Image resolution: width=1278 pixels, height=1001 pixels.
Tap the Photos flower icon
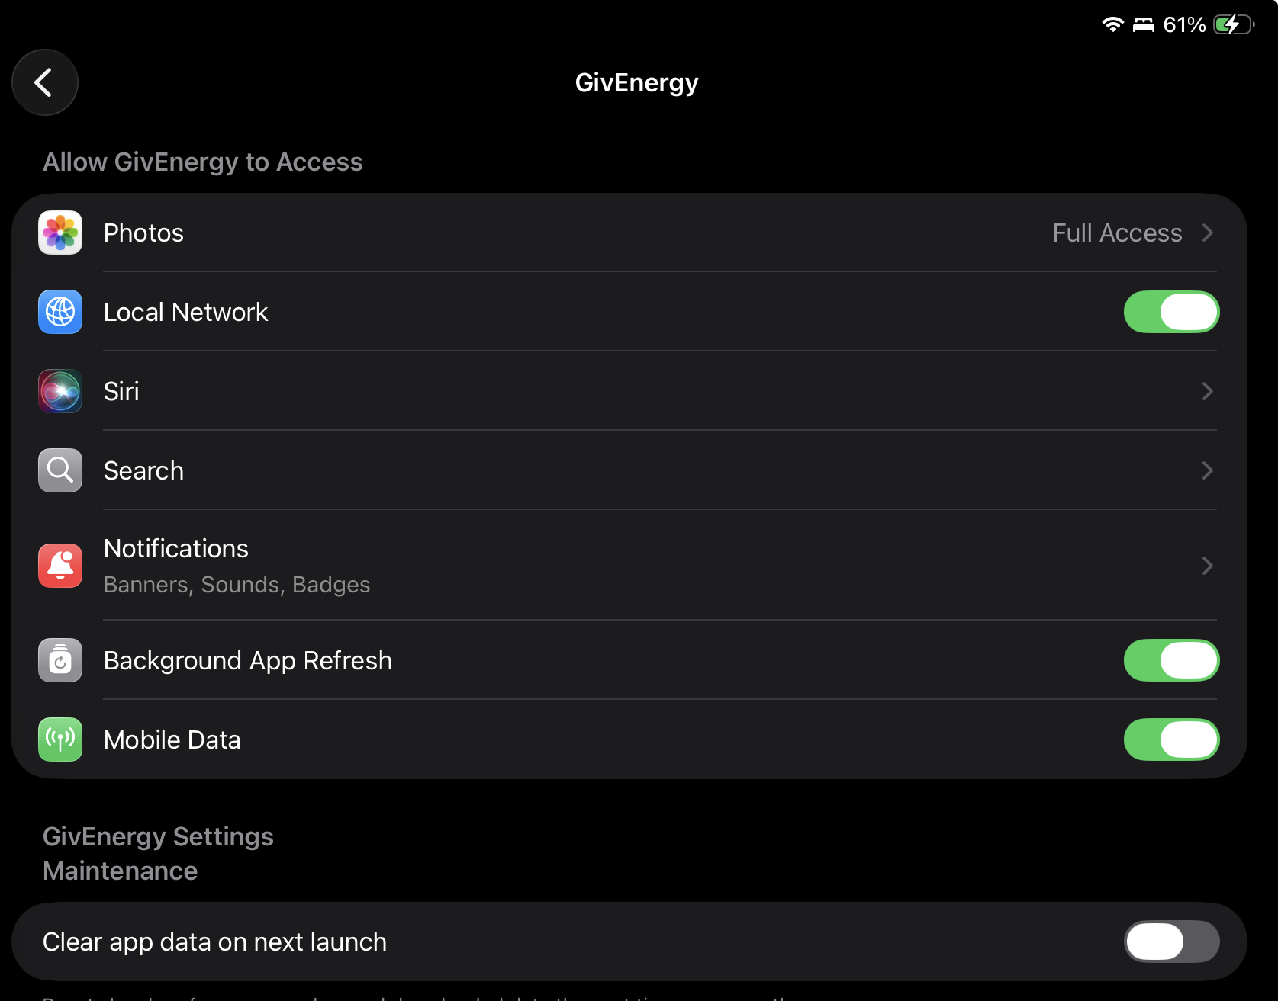point(60,233)
